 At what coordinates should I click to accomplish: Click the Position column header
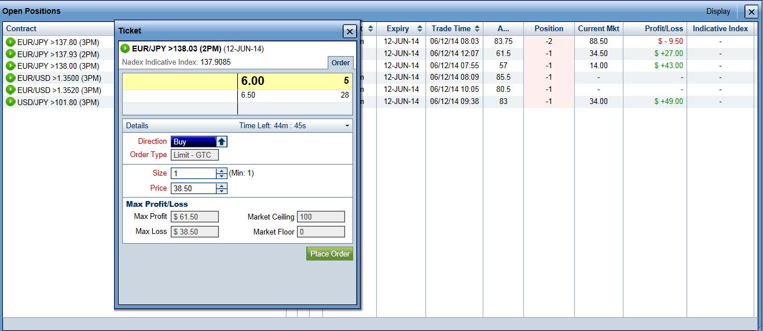click(x=549, y=28)
